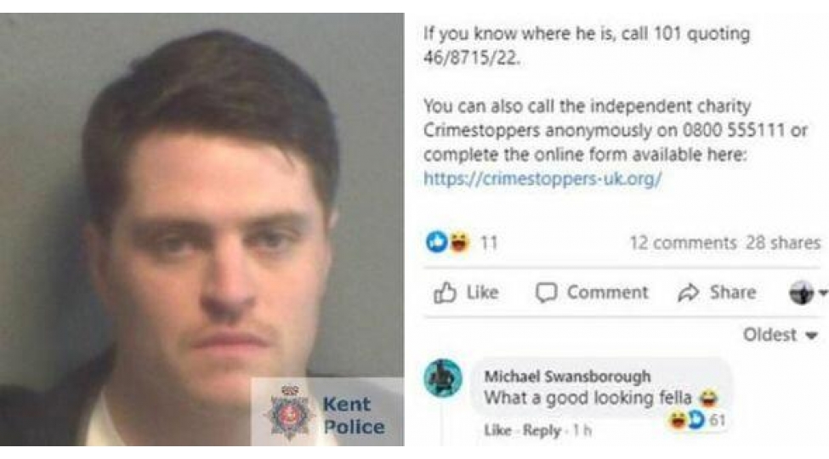View the 28 shares list
Viewport: 829px width, 459px height.
coord(783,243)
